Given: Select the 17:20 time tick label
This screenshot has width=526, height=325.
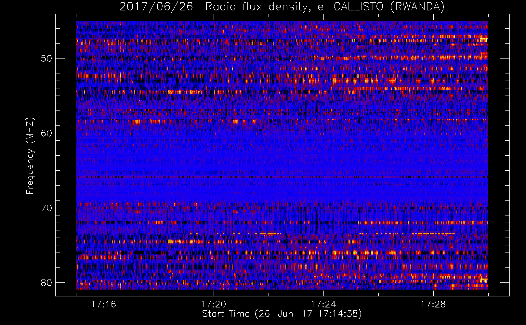Looking at the screenshot, I should click(213, 305).
